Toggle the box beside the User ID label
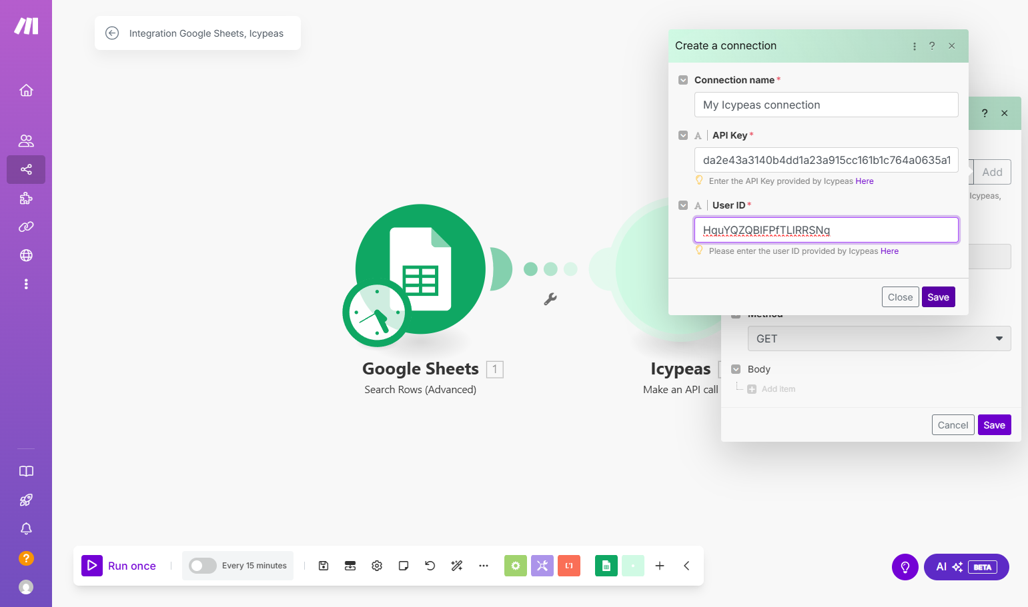 [683, 205]
